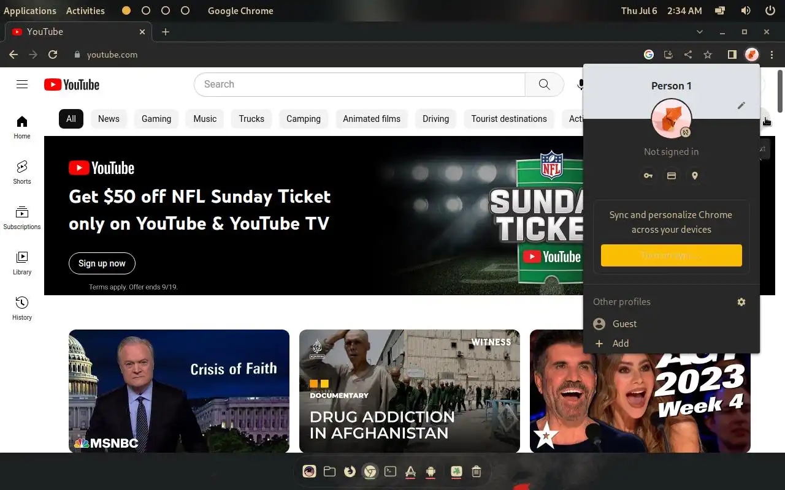Screen dimensions: 785x490
Task: Open a new tab with plus button
Action: 166,32
